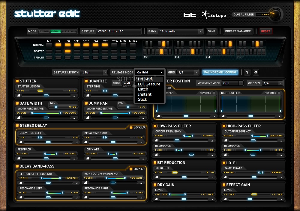Screen dimensions: 300x211
Task: Set mode to Inactive
Action: click(44, 31)
